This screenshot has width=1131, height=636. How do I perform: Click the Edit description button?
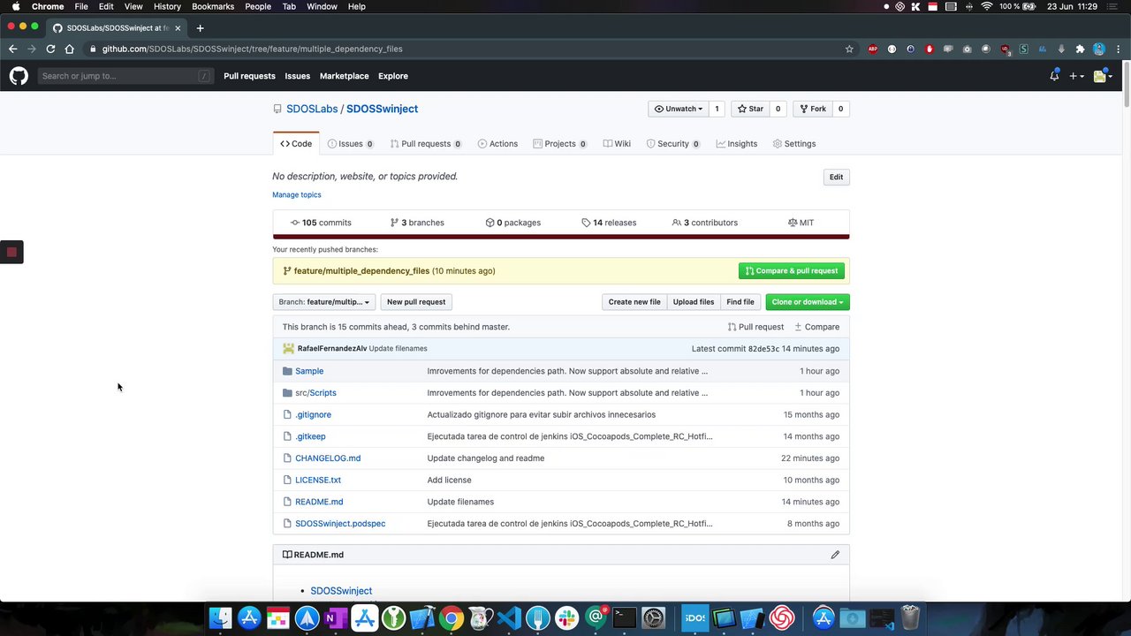tap(836, 178)
